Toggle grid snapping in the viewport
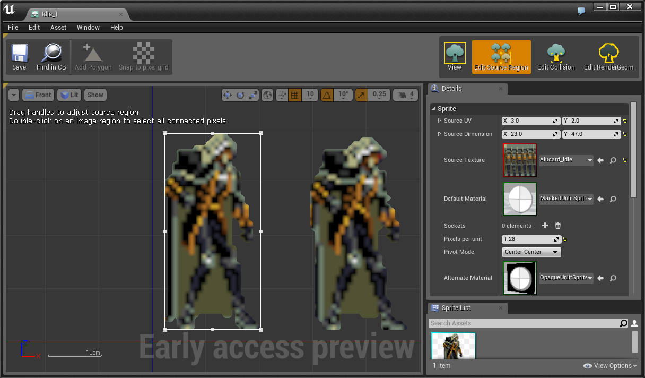 [x=295, y=94]
